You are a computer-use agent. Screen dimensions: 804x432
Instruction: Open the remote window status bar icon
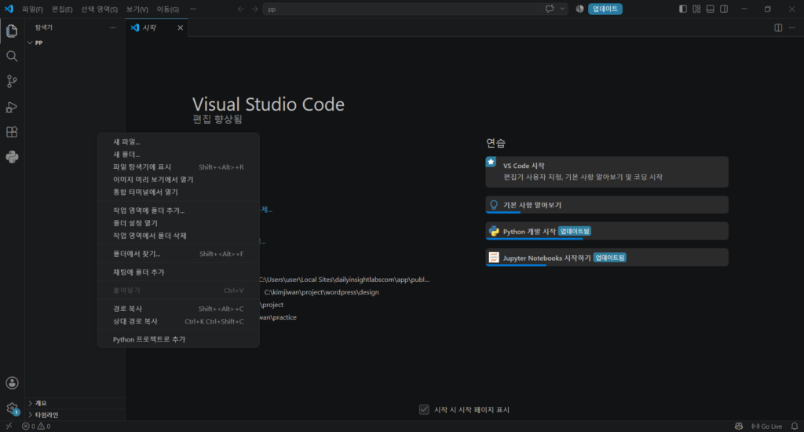click(x=9, y=427)
